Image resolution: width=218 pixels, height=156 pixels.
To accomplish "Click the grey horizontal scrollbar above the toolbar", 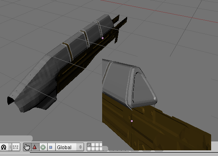I will (16, 138).
